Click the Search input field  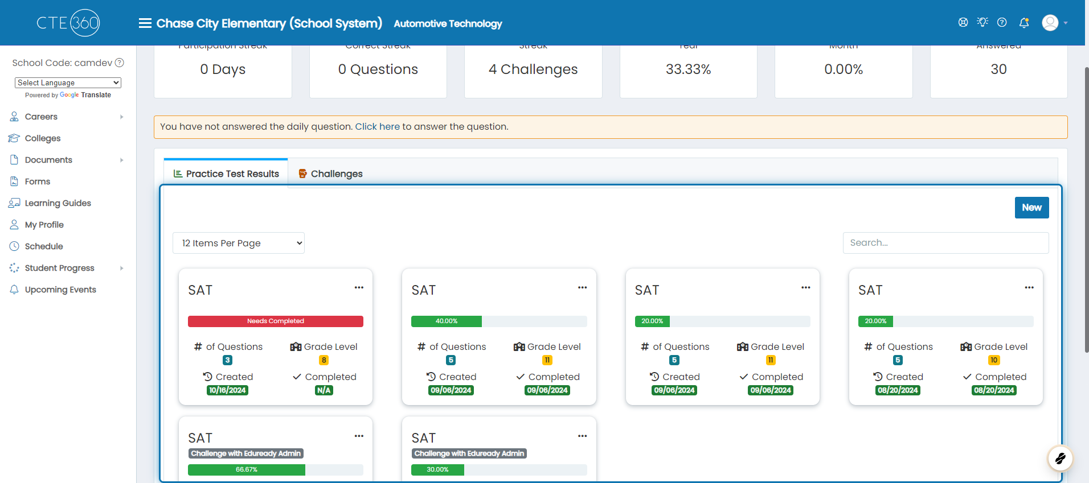(945, 243)
